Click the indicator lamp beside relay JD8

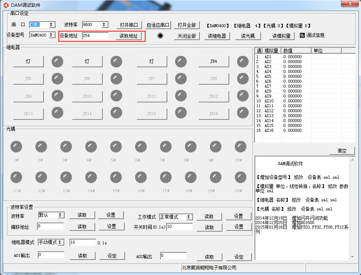pos(243,78)
